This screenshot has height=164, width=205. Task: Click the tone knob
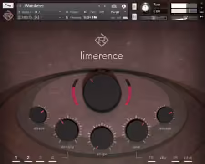(x=137, y=130)
